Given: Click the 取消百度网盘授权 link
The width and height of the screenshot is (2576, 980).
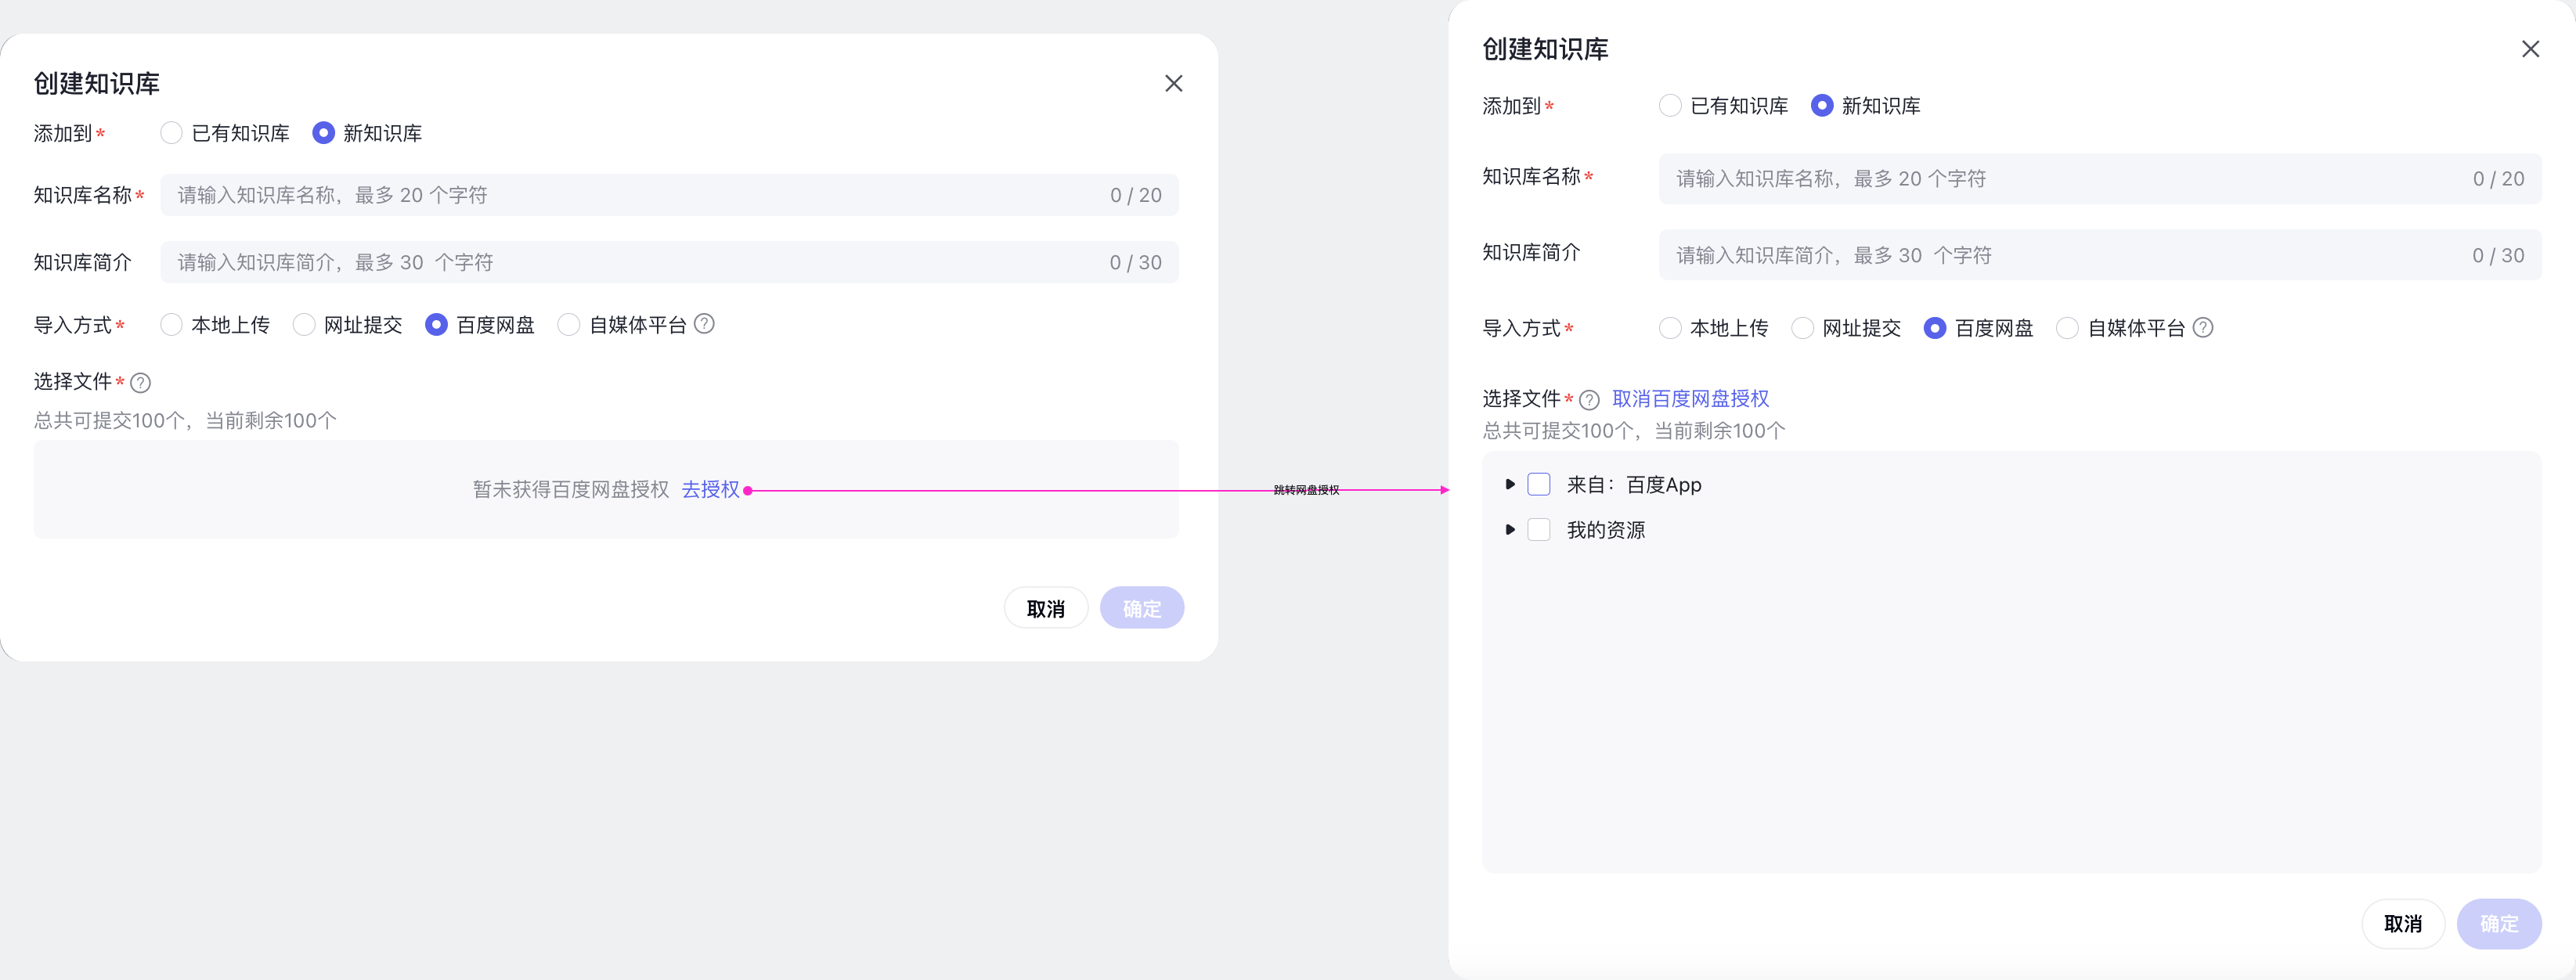Looking at the screenshot, I should (x=1690, y=397).
